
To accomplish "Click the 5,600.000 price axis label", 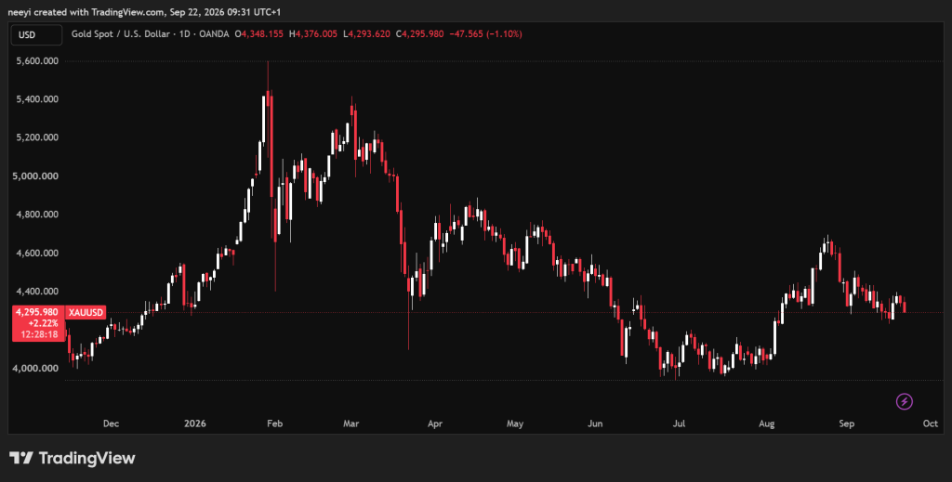I will point(37,60).
